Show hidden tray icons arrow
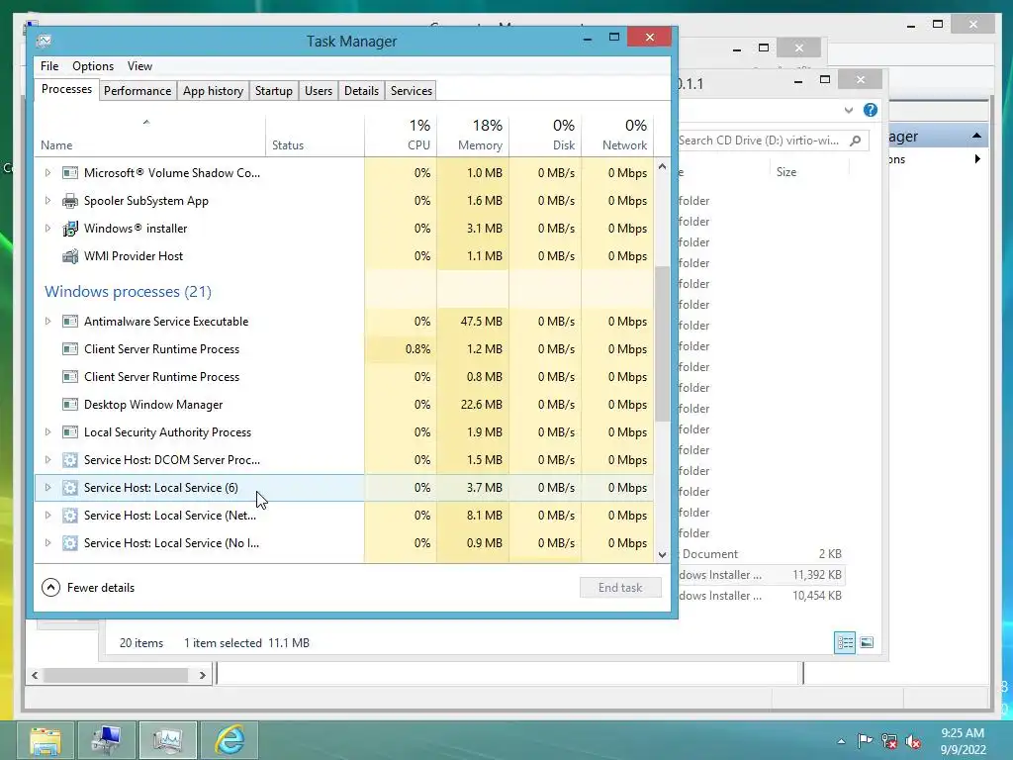Image resolution: width=1013 pixels, height=760 pixels. [x=841, y=741]
